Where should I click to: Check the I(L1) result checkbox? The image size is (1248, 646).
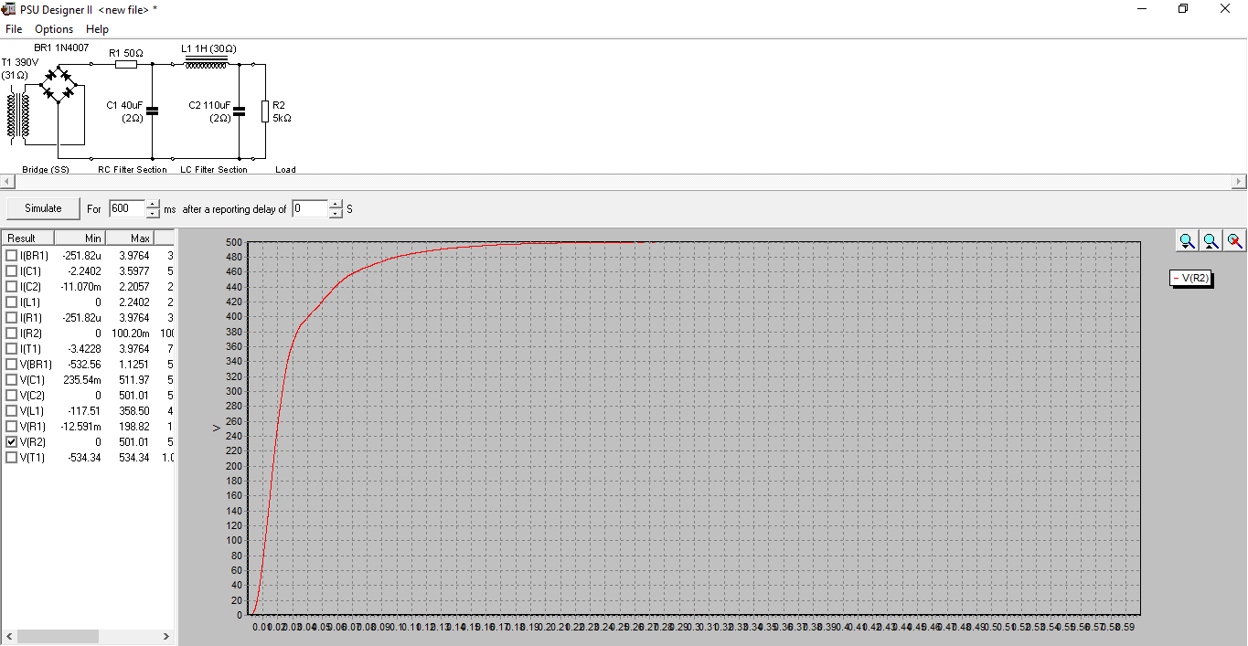(x=12, y=302)
